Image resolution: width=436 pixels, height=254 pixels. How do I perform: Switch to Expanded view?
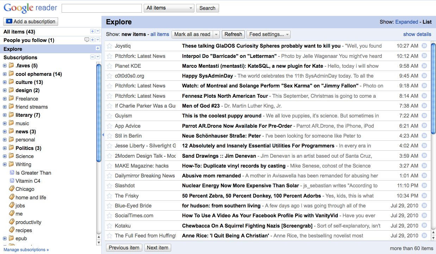406,22
